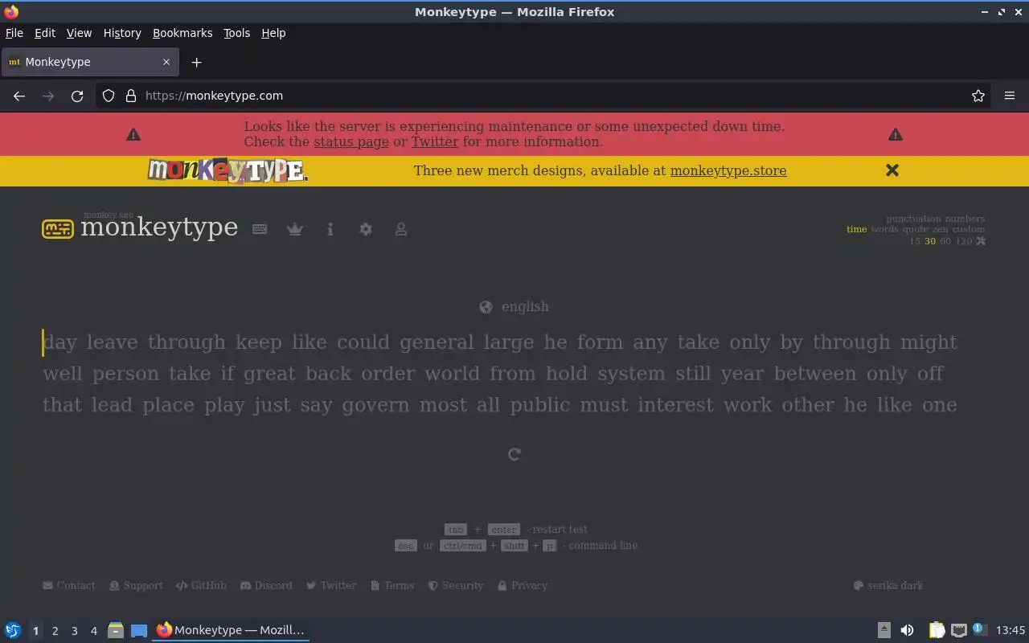Set test duration to 60 seconds
The width and height of the screenshot is (1029, 643).
945,241
